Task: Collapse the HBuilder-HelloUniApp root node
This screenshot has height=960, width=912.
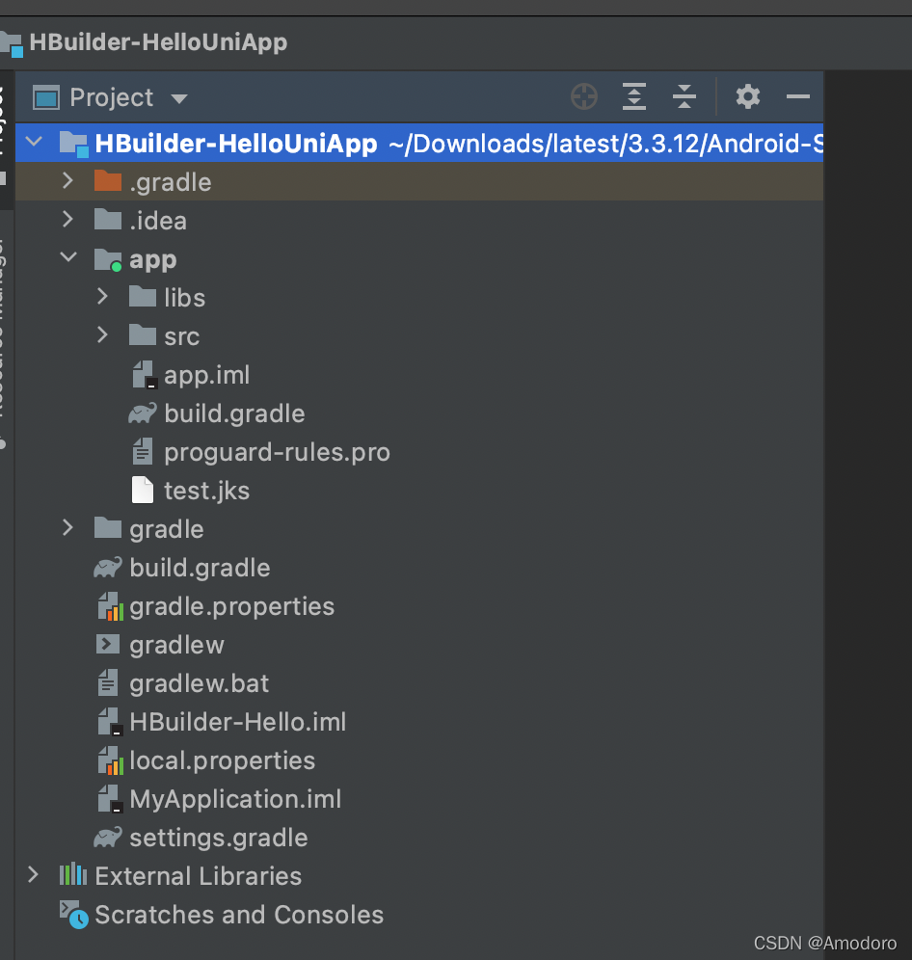Action: click(x=34, y=142)
